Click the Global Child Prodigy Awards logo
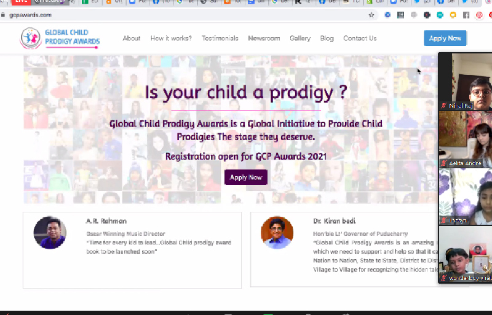Image resolution: width=492 pixels, height=315 pixels. (60, 38)
